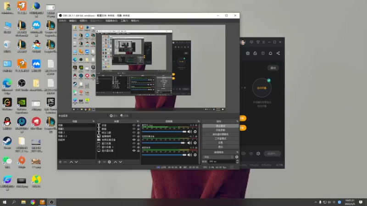Click the share icon in the side window
The width and height of the screenshot is (367, 206).
[278, 53]
